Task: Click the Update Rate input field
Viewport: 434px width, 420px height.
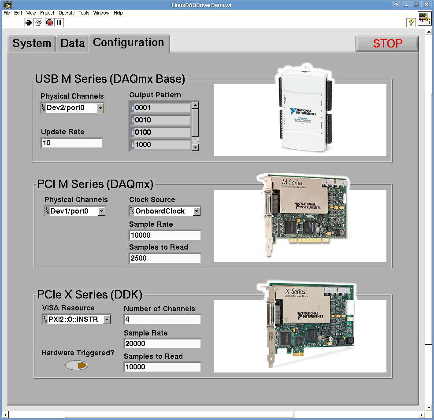Action: [x=71, y=143]
